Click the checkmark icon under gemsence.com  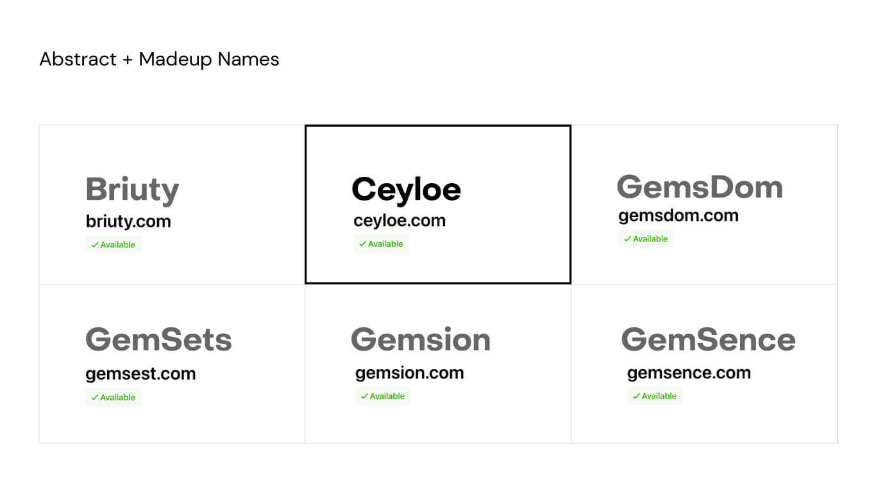point(636,397)
